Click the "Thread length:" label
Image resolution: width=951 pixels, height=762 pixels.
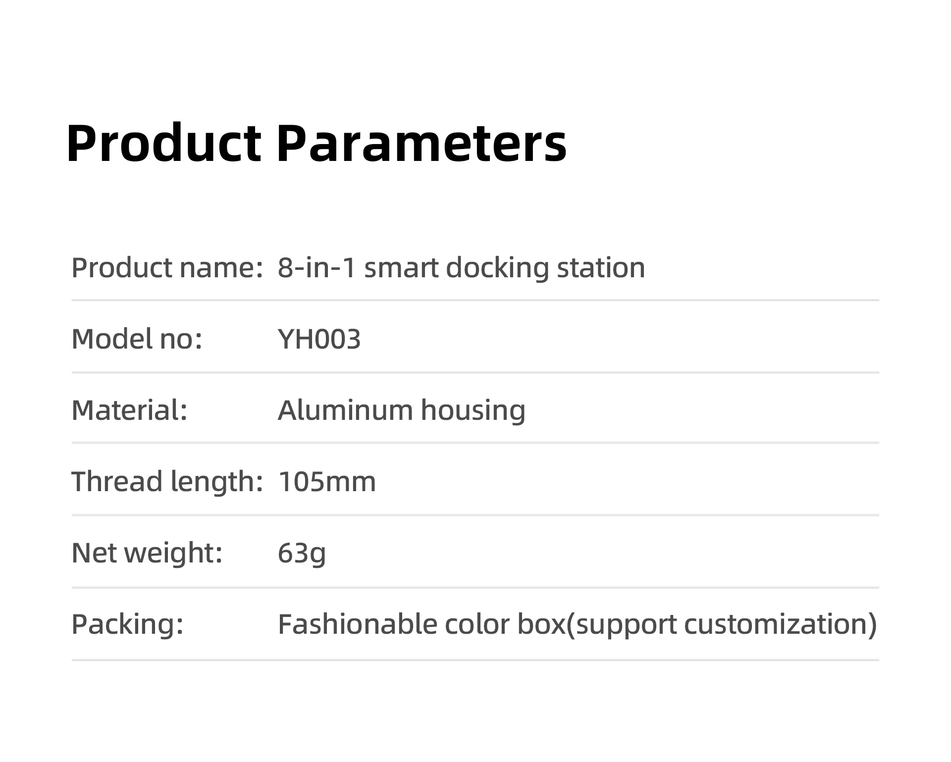[x=167, y=481]
